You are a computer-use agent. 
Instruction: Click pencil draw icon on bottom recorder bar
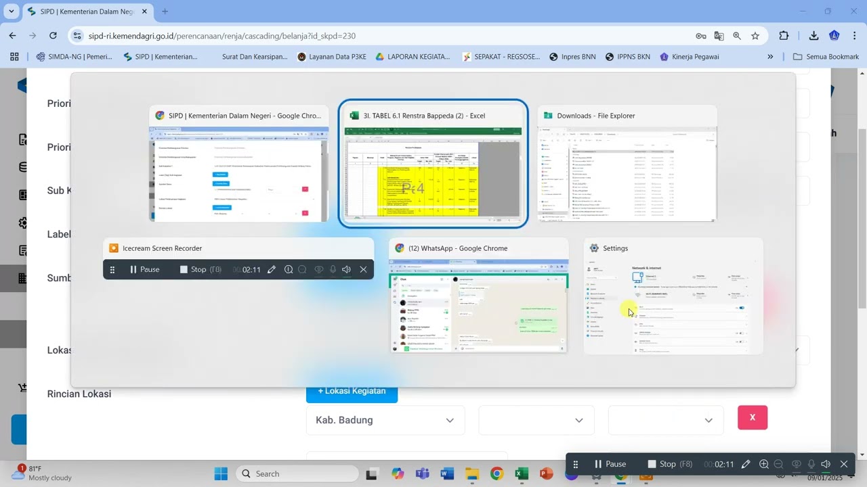click(x=746, y=464)
